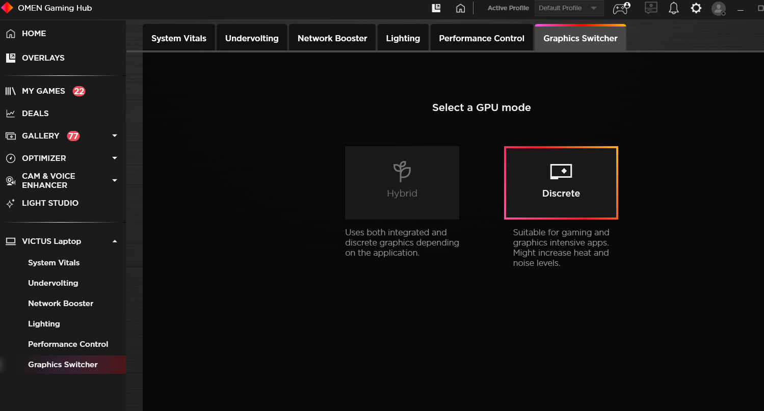The width and height of the screenshot is (764, 411).
Task: Click the 77 badge next to GALLERY
Action: (x=73, y=136)
